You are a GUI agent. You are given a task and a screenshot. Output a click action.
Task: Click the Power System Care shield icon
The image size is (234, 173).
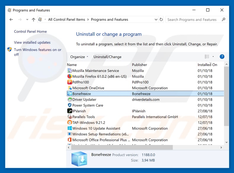point(70,105)
